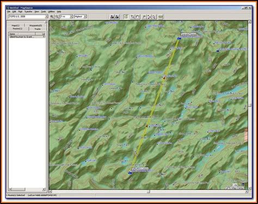This screenshot has height=204, width=258.
Task: Open the Find menu
Action: tap(20, 11)
